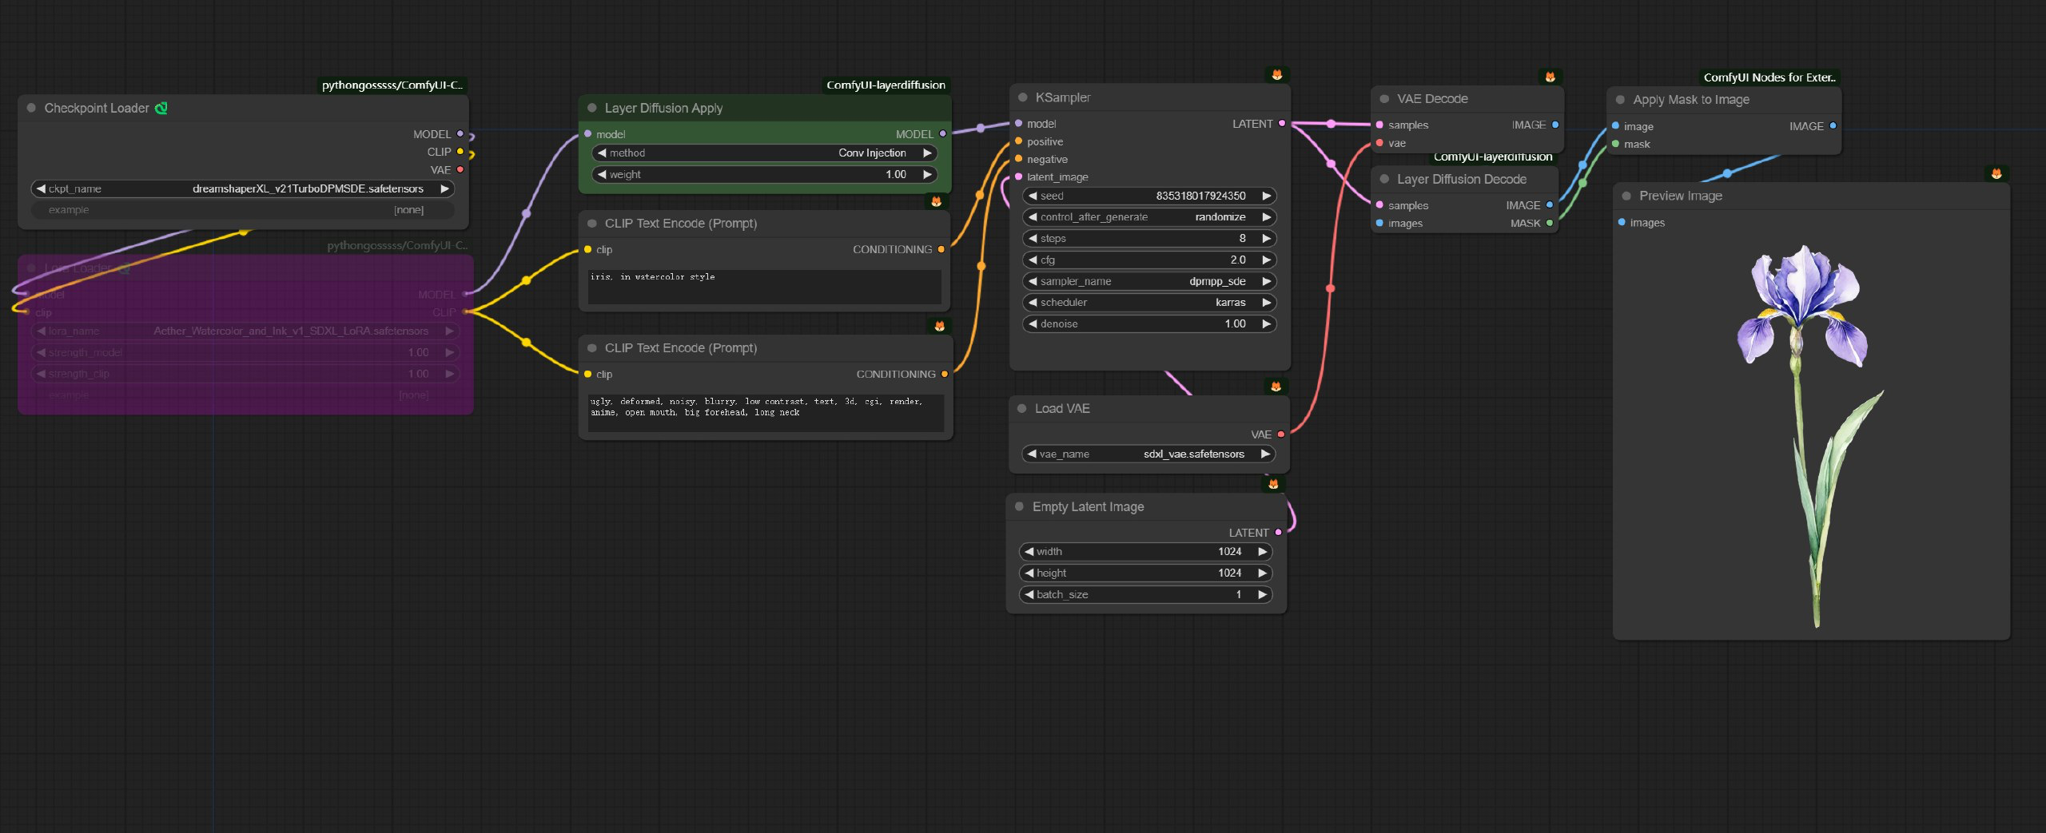This screenshot has height=833, width=2046.
Task: Open the vae_name dropdown in Load VAE
Action: [x=1148, y=454]
